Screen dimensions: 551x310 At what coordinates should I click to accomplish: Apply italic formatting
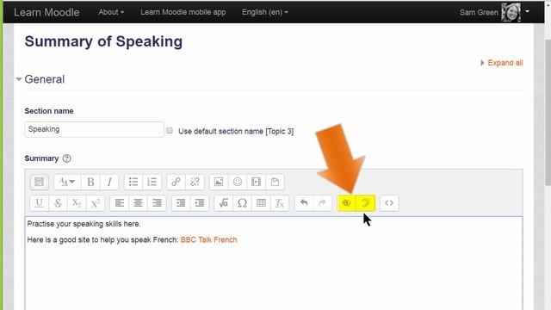tap(109, 182)
